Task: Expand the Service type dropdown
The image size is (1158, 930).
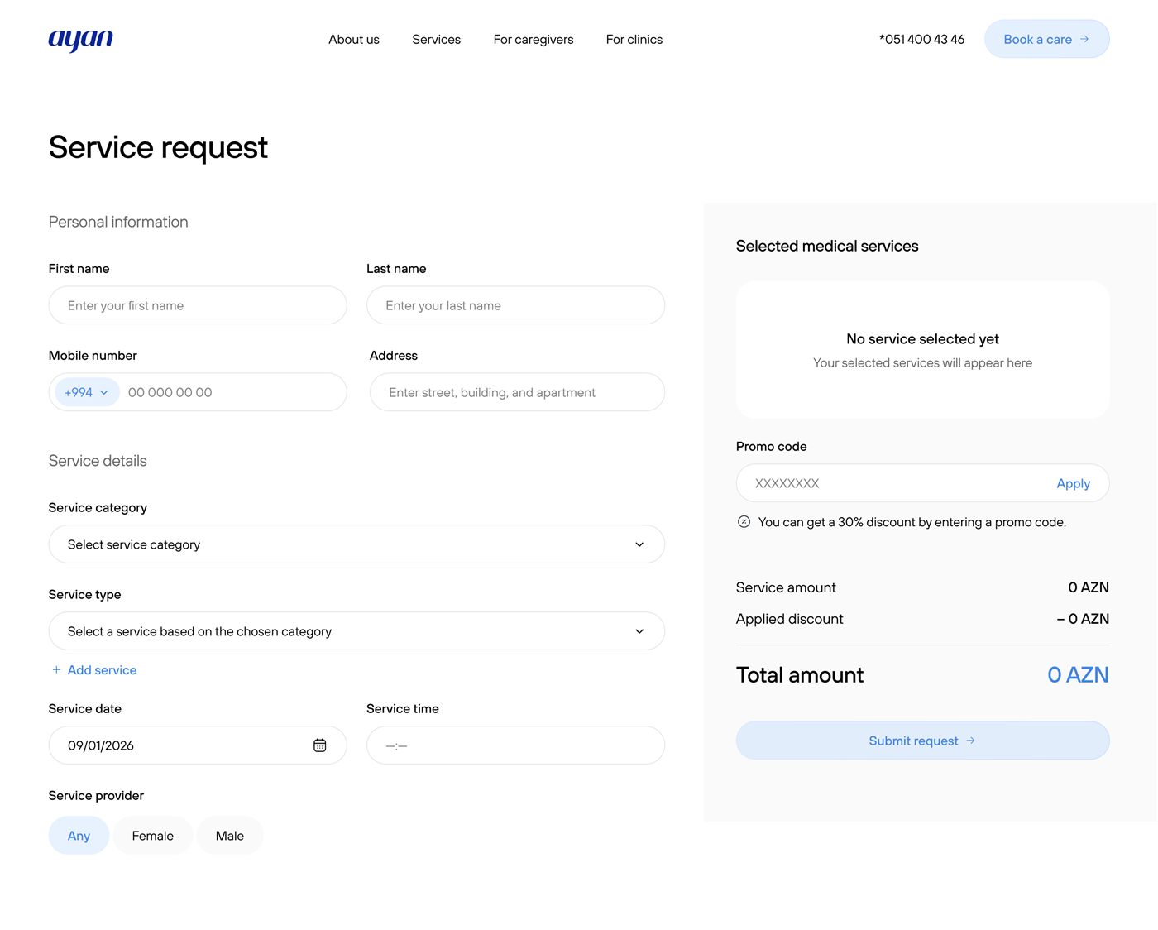Action: (356, 631)
